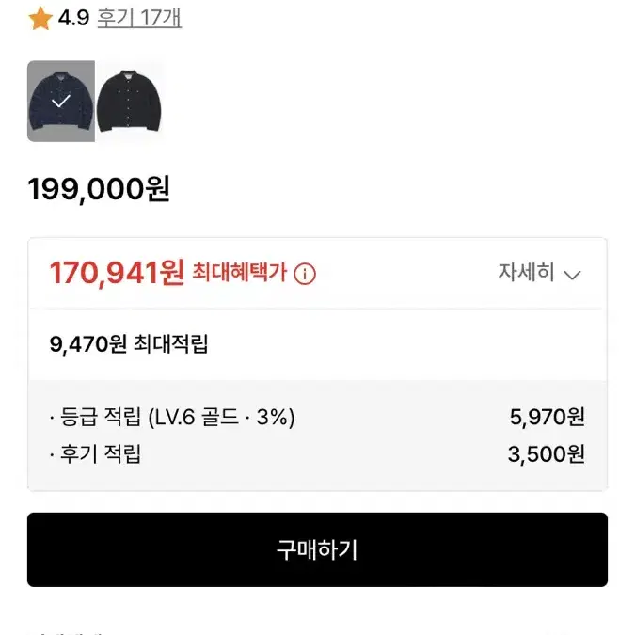
Task: Click the 199,000원 original price text
Action: [99, 189]
